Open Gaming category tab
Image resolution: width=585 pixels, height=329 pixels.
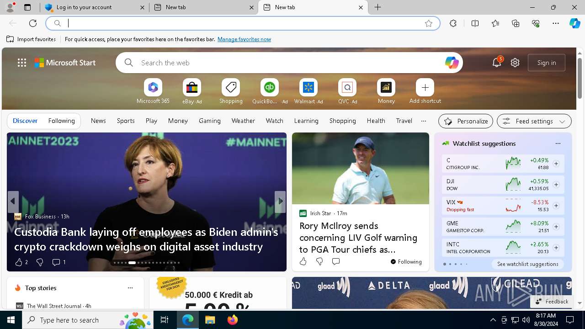[210, 121]
